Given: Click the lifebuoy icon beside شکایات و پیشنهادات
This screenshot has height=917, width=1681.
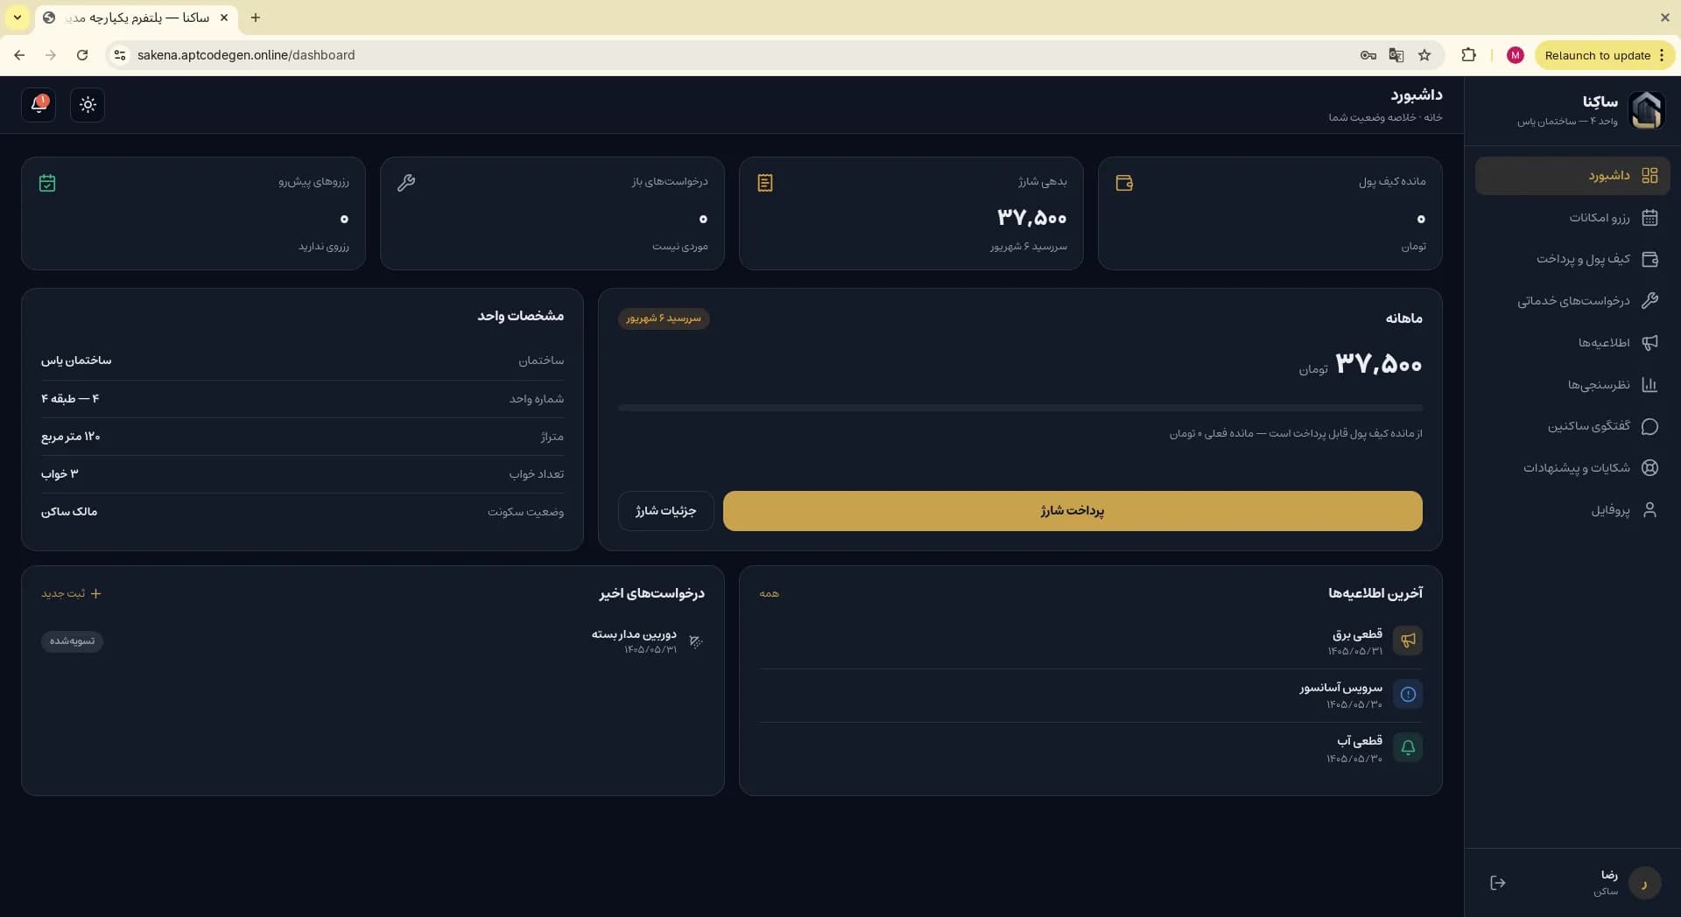Looking at the screenshot, I should click(1649, 468).
